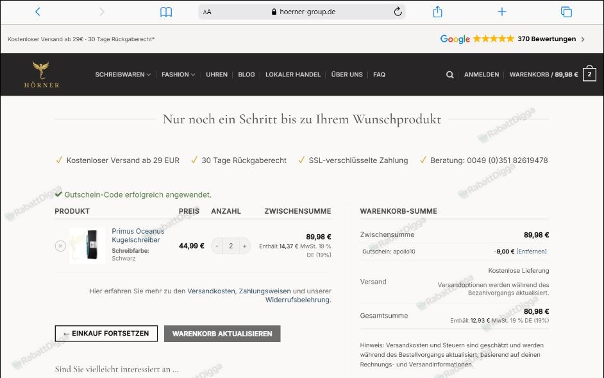The width and height of the screenshot is (604, 378).
Task: Increase quantity with plus button
Action: click(244, 246)
